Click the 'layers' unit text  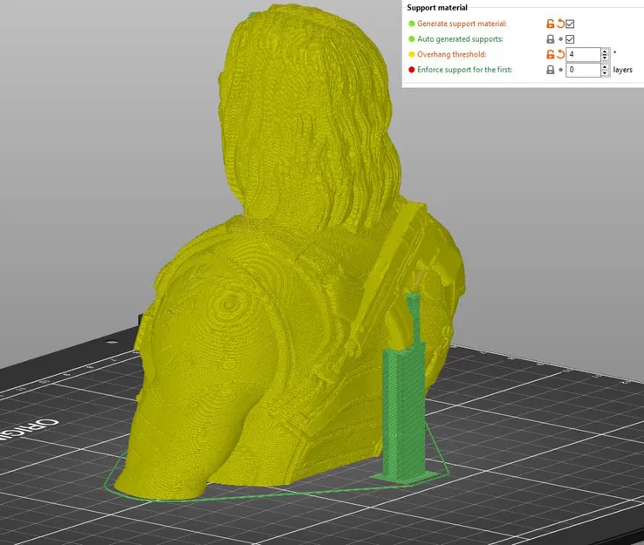click(x=623, y=70)
